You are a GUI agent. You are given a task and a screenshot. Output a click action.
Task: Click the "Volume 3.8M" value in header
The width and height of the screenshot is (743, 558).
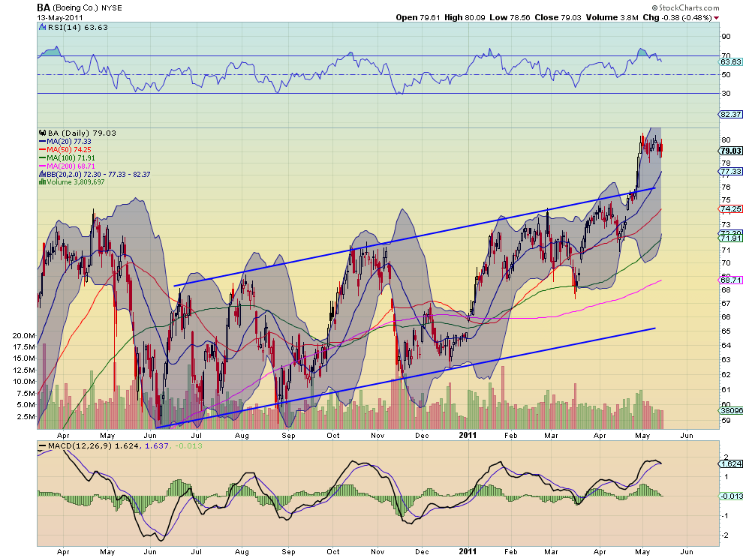[612, 17]
